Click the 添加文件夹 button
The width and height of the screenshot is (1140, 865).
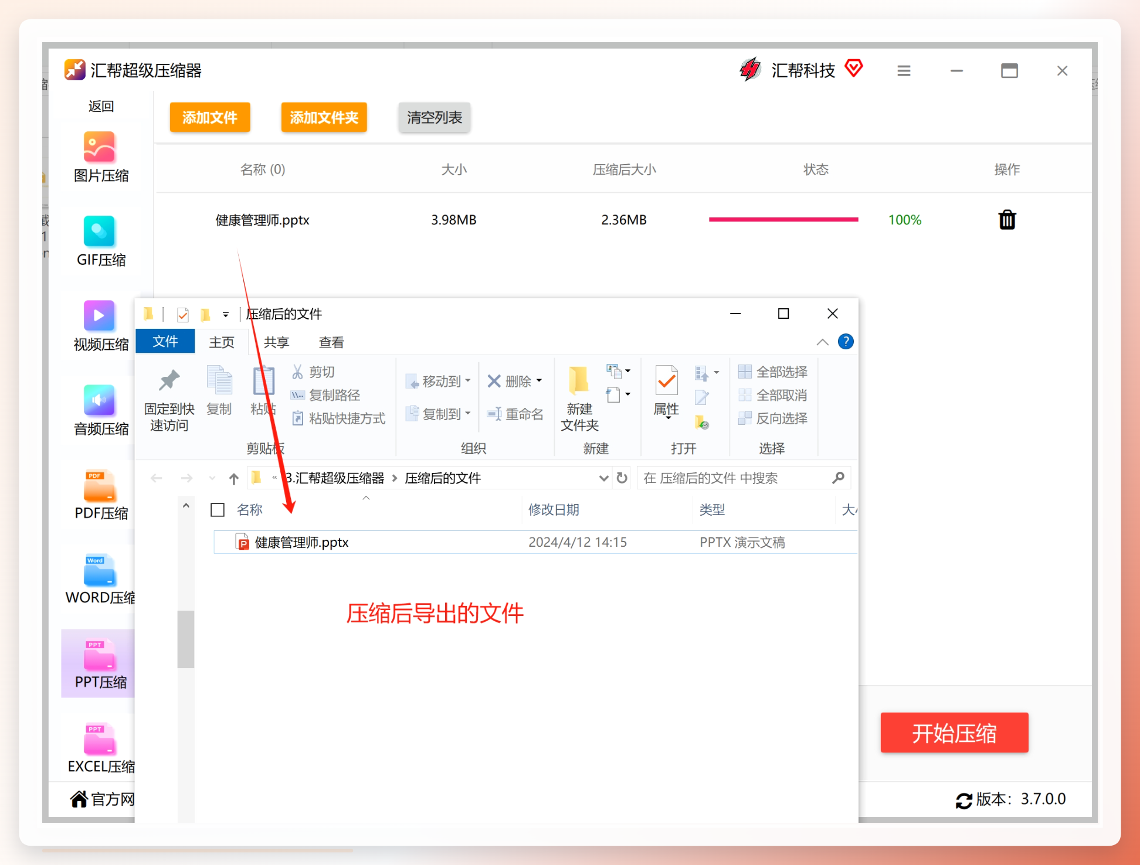pyautogui.click(x=324, y=117)
